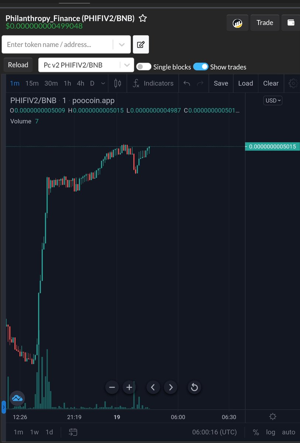The width and height of the screenshot is (300, 443).
Task: Disable the Show trades toggle
Action: (x=201, y=66)
